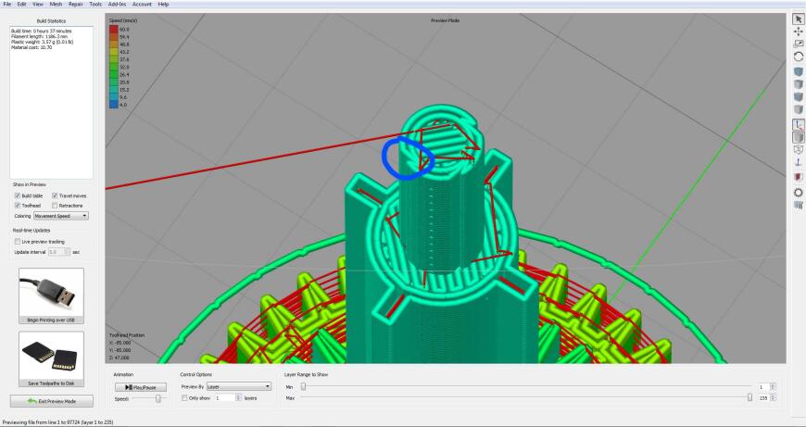Toggle the surface normals icon

click(798, 162)
